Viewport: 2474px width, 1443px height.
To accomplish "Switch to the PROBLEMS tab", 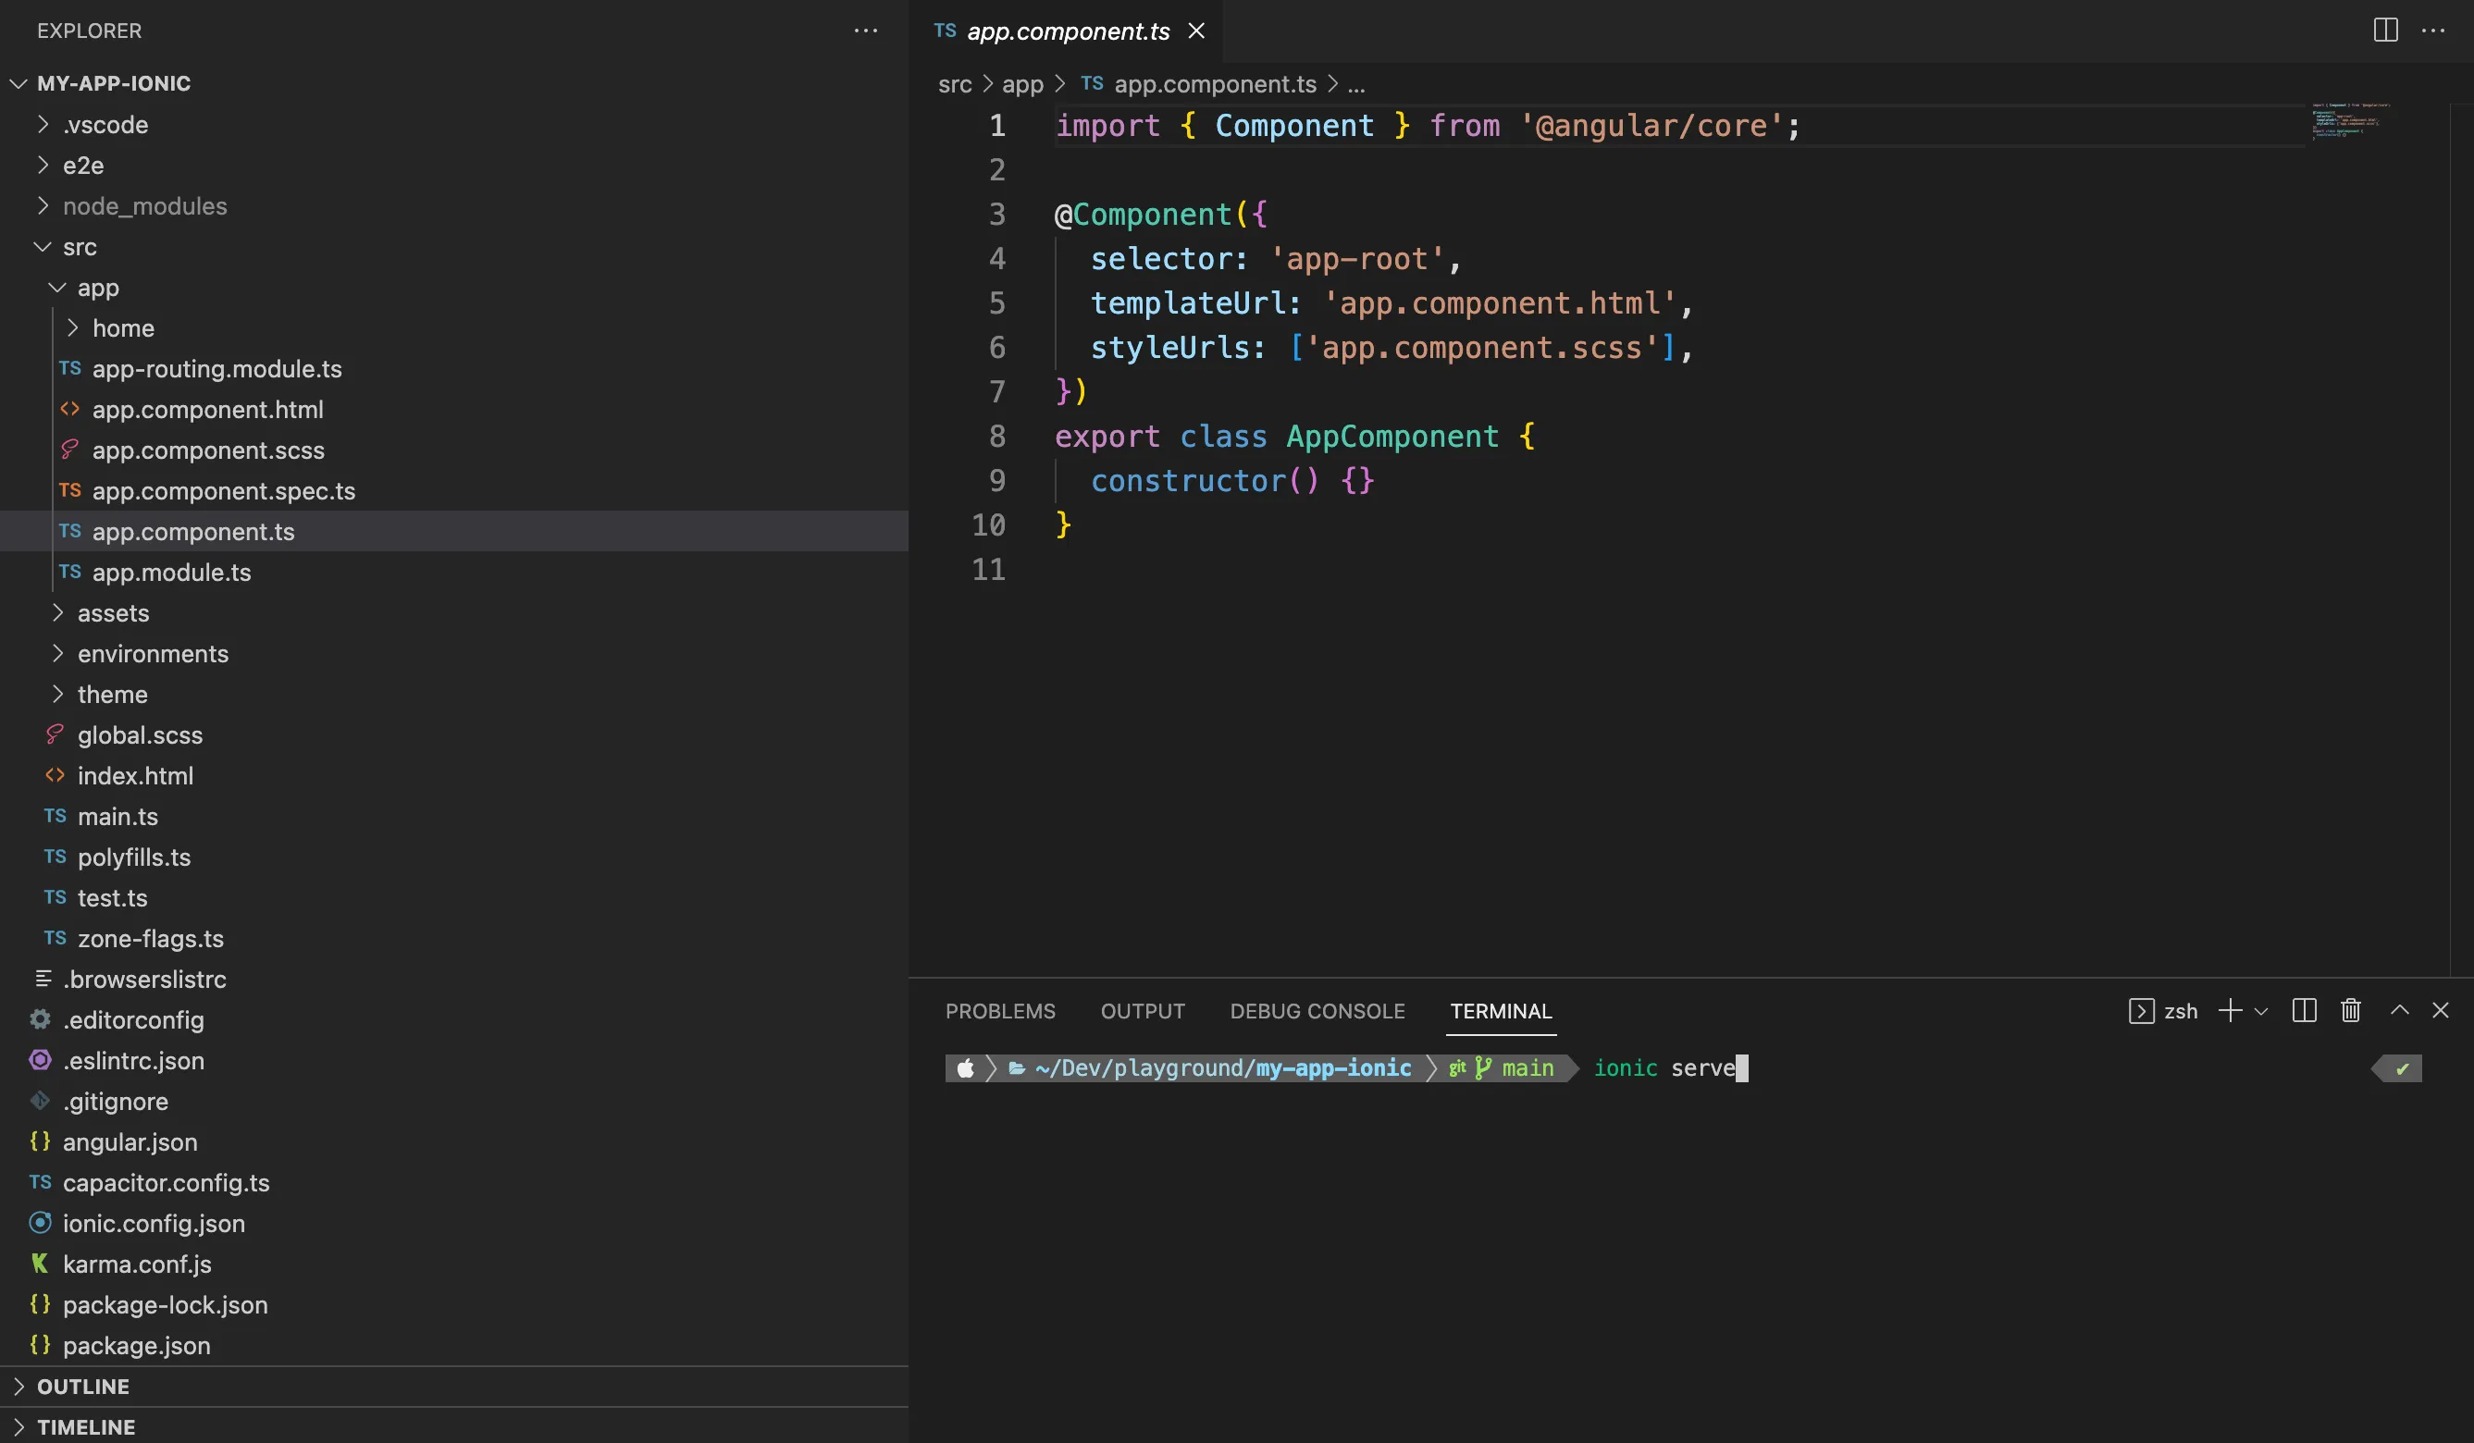I will tap(999, 1011).
